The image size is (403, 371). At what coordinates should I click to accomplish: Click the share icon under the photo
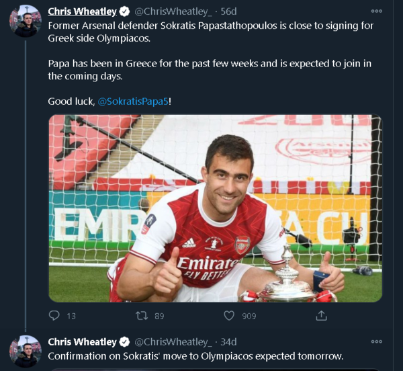322,315
